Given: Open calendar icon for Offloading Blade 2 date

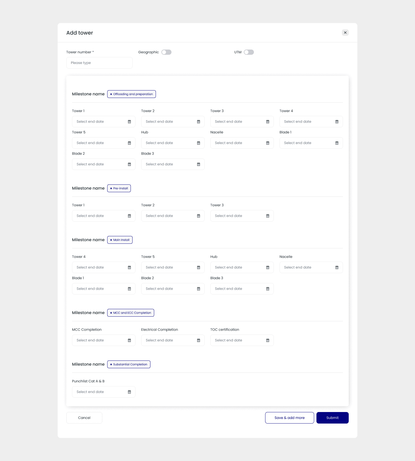Looking at the screenshot, I should point(129,164).
